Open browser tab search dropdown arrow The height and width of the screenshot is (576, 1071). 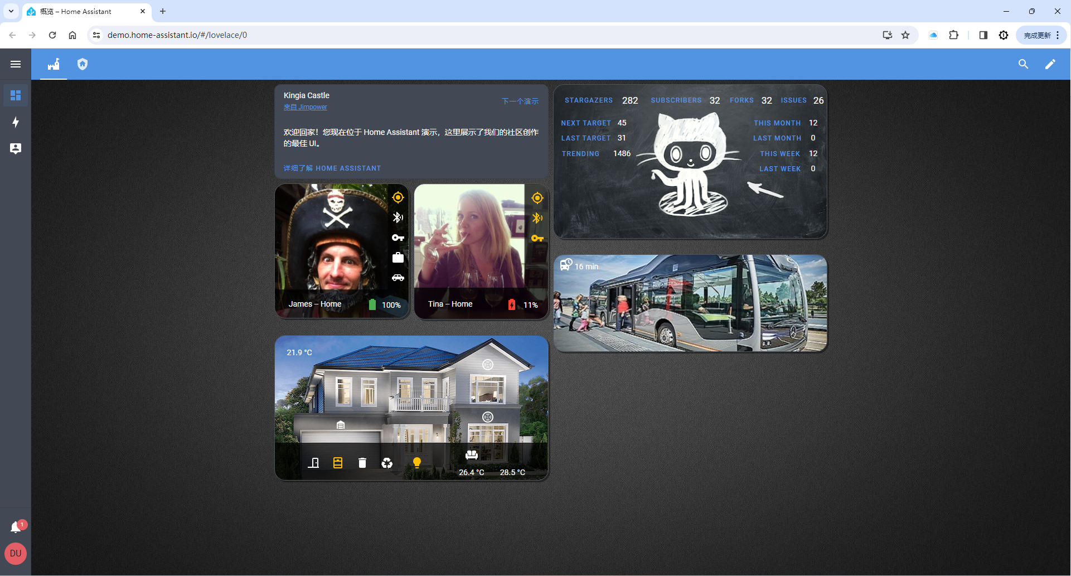(11, 11)
